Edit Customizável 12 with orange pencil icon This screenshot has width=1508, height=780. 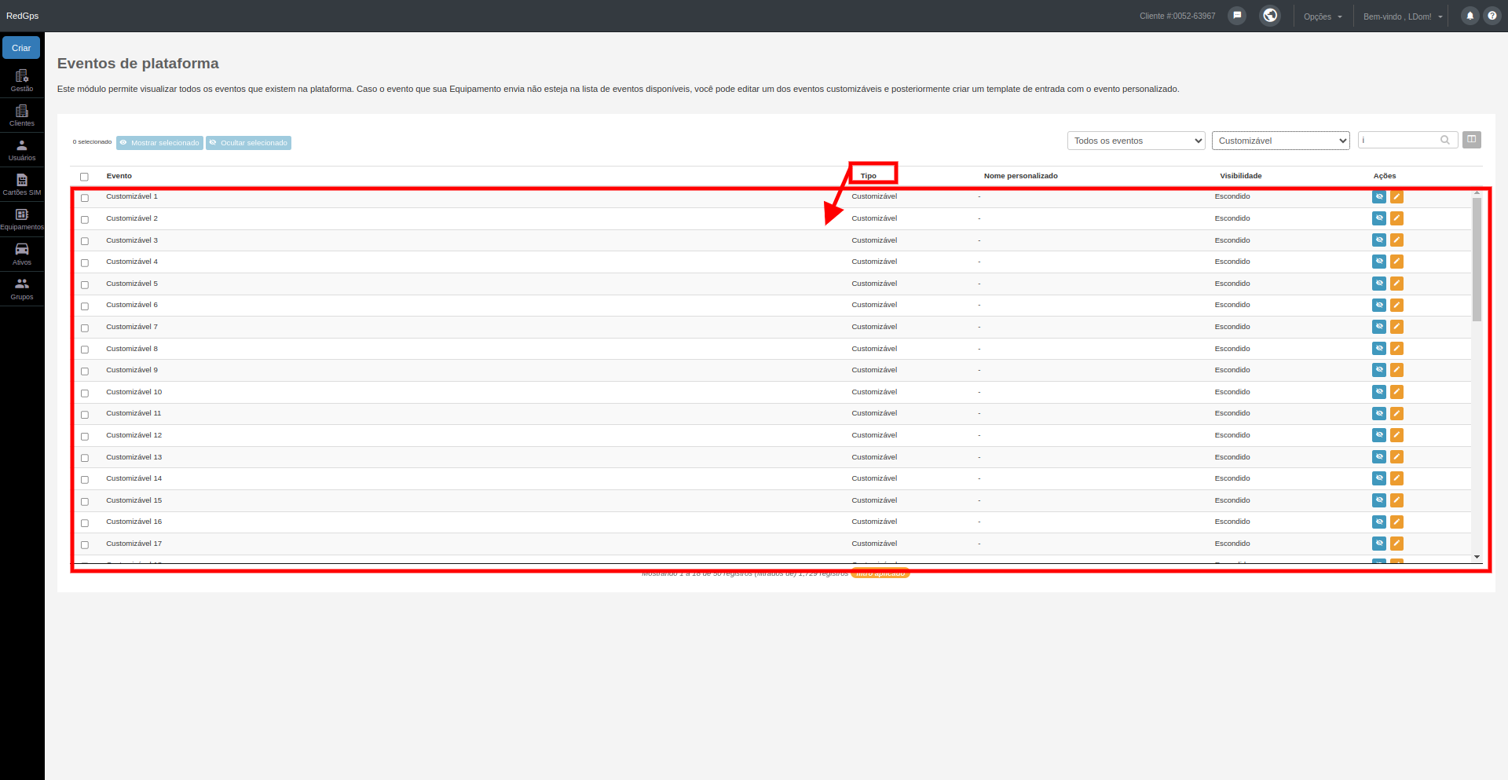pos(1396,435)
